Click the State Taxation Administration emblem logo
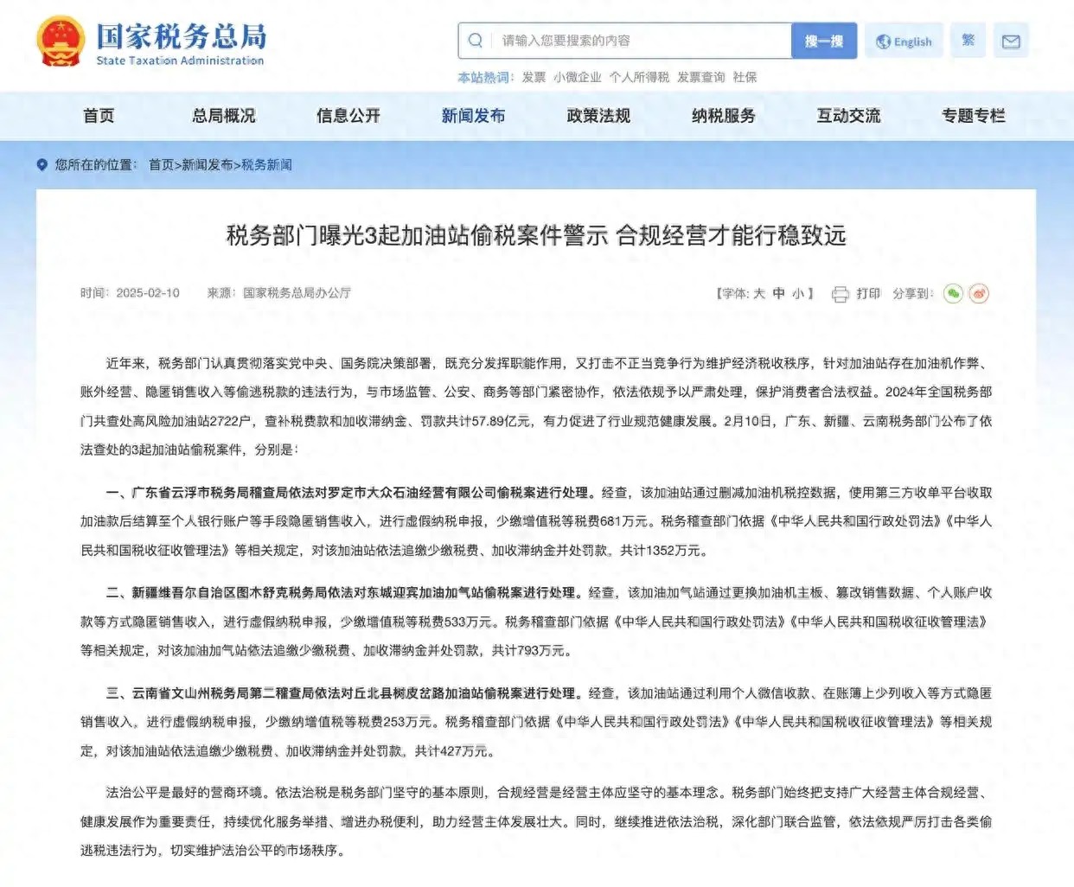This screenshot has height=887, width=1074. coord(61,41)
